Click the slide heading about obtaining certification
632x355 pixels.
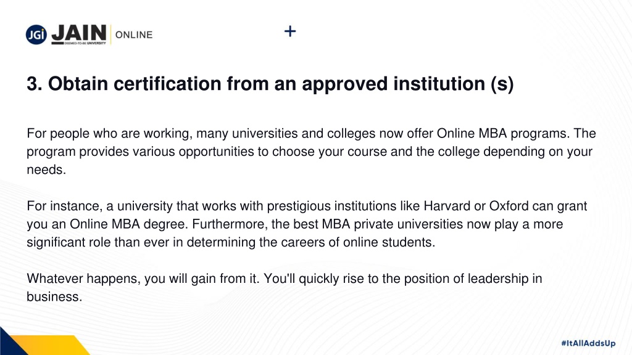coord(270,84)
